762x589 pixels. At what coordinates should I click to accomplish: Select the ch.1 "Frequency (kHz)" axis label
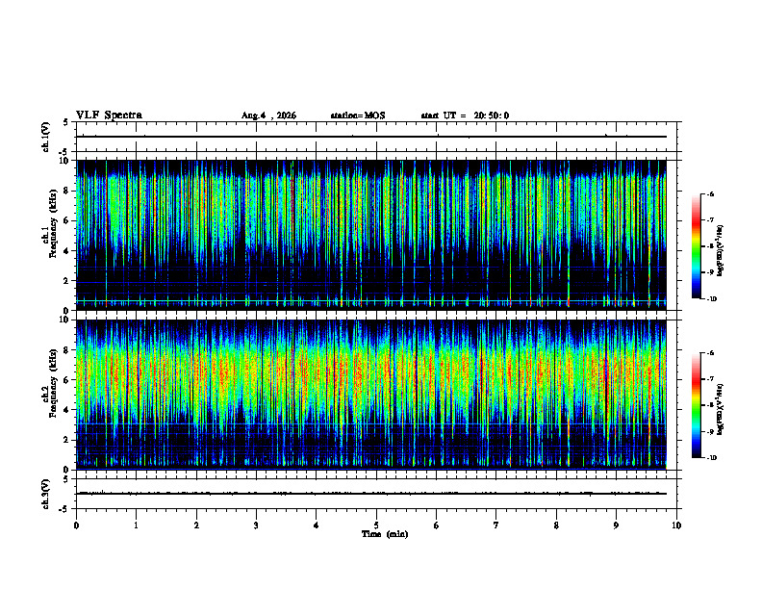[53, 221]
